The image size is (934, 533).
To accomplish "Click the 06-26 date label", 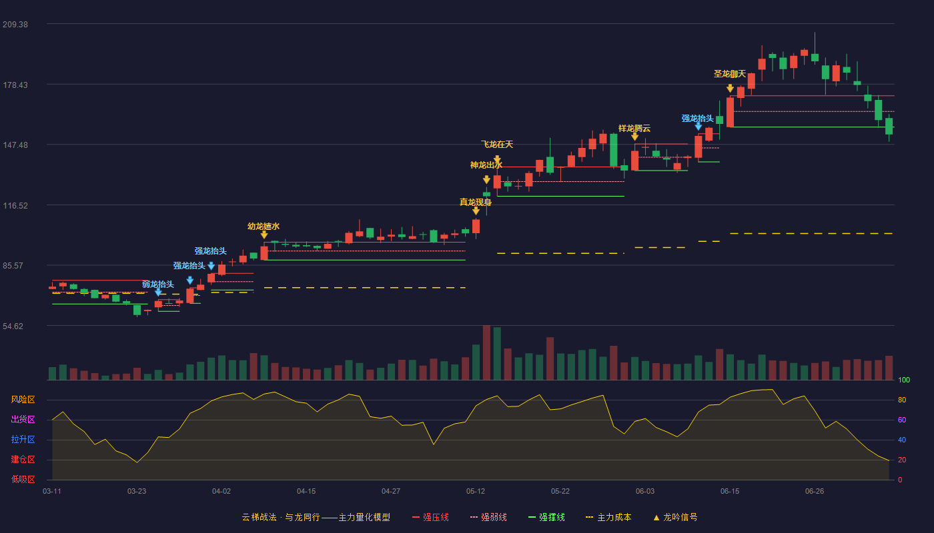I will pos(815,491).
